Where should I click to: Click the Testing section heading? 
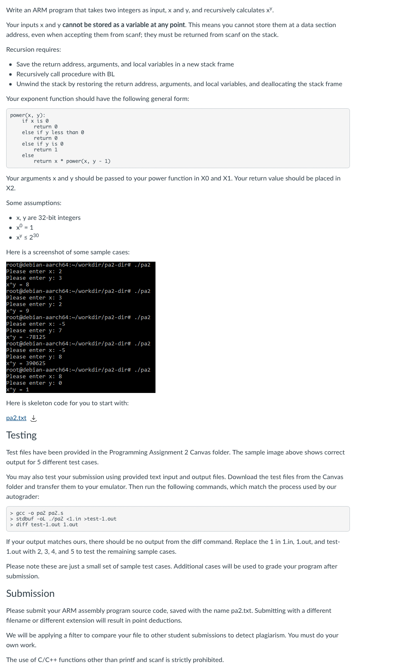point(21,435)
